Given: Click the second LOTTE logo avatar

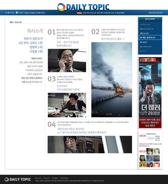Looking at the screenshot, I should click(142, 151).
